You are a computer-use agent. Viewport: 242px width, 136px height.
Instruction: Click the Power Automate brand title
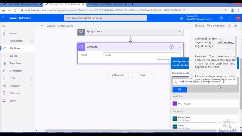20,18
